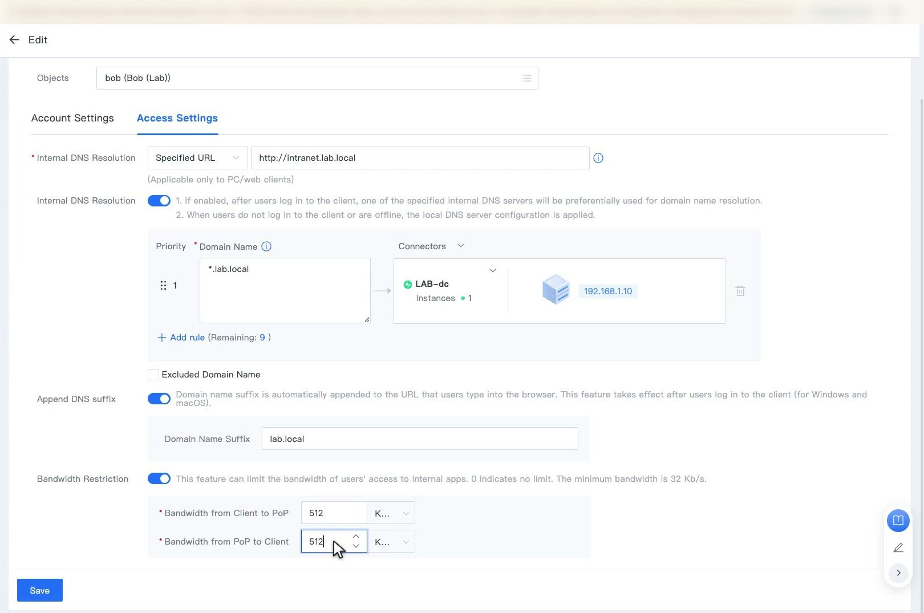
Task: Switch to the Account Settings tab
Action: [72, 118]
